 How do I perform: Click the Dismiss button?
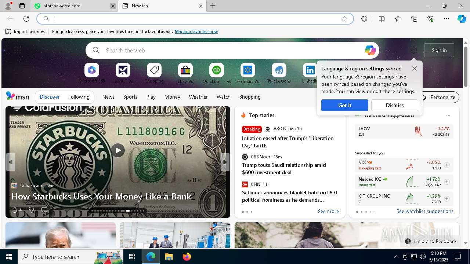395,105
